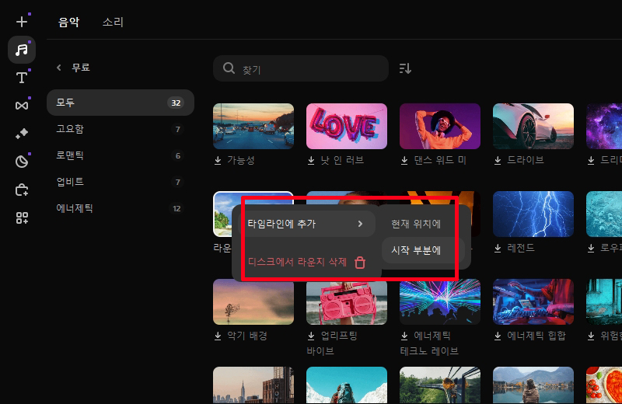Click the sort order icon beside search
This screenshot has width=622, height=404.
[x=405, y=68]
